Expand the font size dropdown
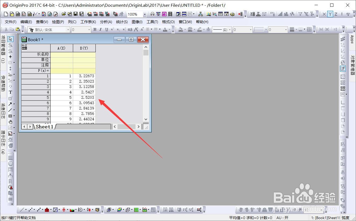This screenshot has height=221, width=356. [89, 30]
